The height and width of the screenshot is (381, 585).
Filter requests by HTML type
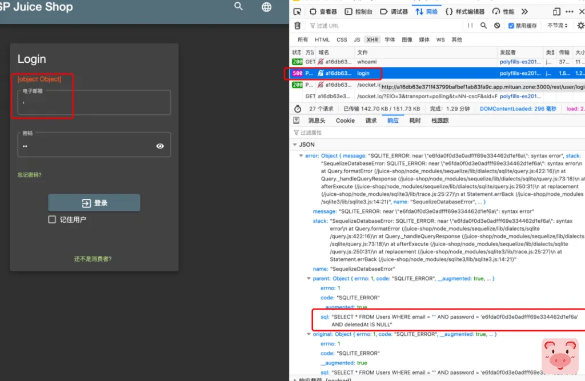(x=322, y=39)
